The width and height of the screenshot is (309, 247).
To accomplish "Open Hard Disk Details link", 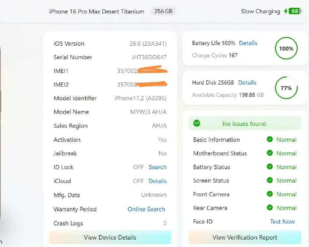I will (x=247, y=83).
